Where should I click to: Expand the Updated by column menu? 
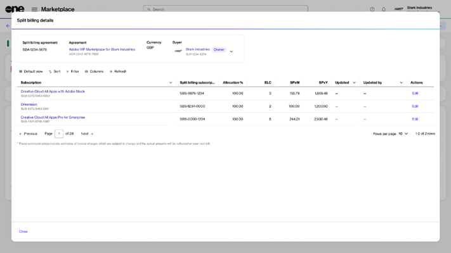click(402, 83)
